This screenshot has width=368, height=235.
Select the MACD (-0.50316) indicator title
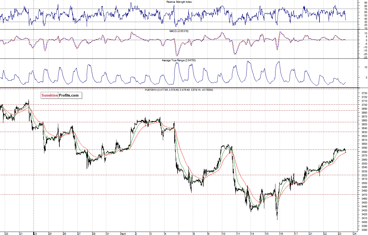tap(179, 31)
